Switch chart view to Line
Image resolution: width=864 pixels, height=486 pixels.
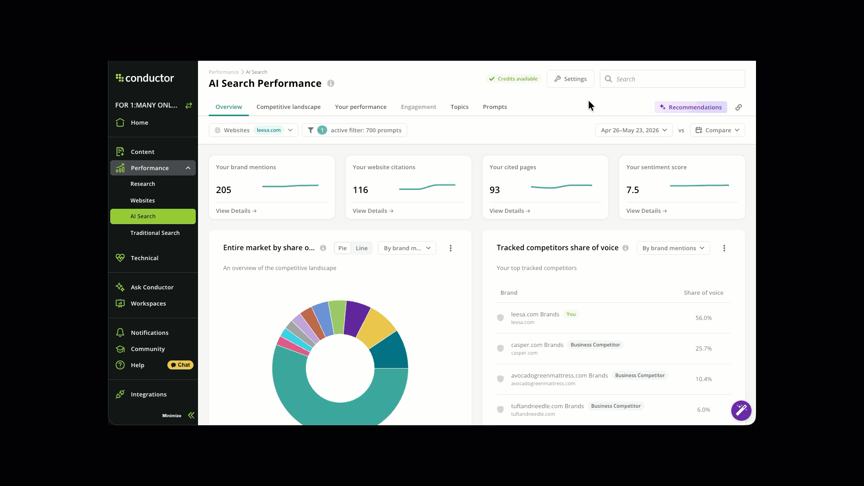click(x=362, y=248)
